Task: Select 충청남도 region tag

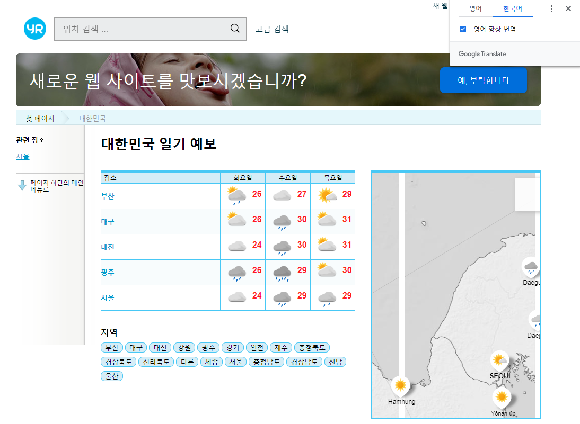Action: [x=266, y=362]
